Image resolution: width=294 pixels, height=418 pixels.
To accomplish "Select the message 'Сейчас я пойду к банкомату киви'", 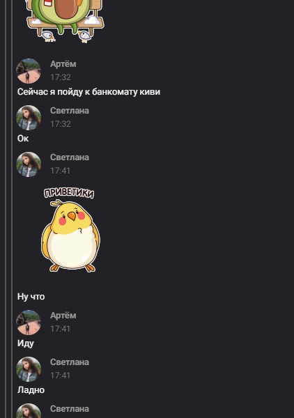I will 88,92.
